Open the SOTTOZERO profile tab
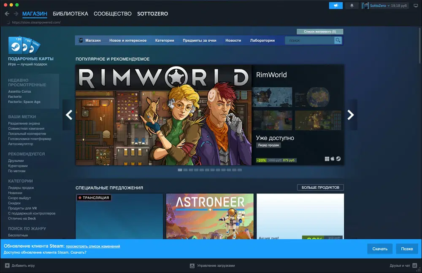The image size is (422, 273). (152, 14)
